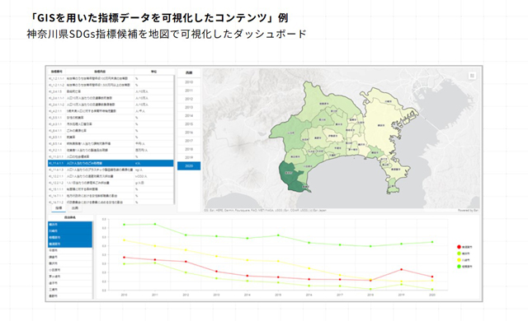Click the highlighted KI_11.6.1.1 indicator row
This screenshot has height=321, width=528.
pos(111,163)
